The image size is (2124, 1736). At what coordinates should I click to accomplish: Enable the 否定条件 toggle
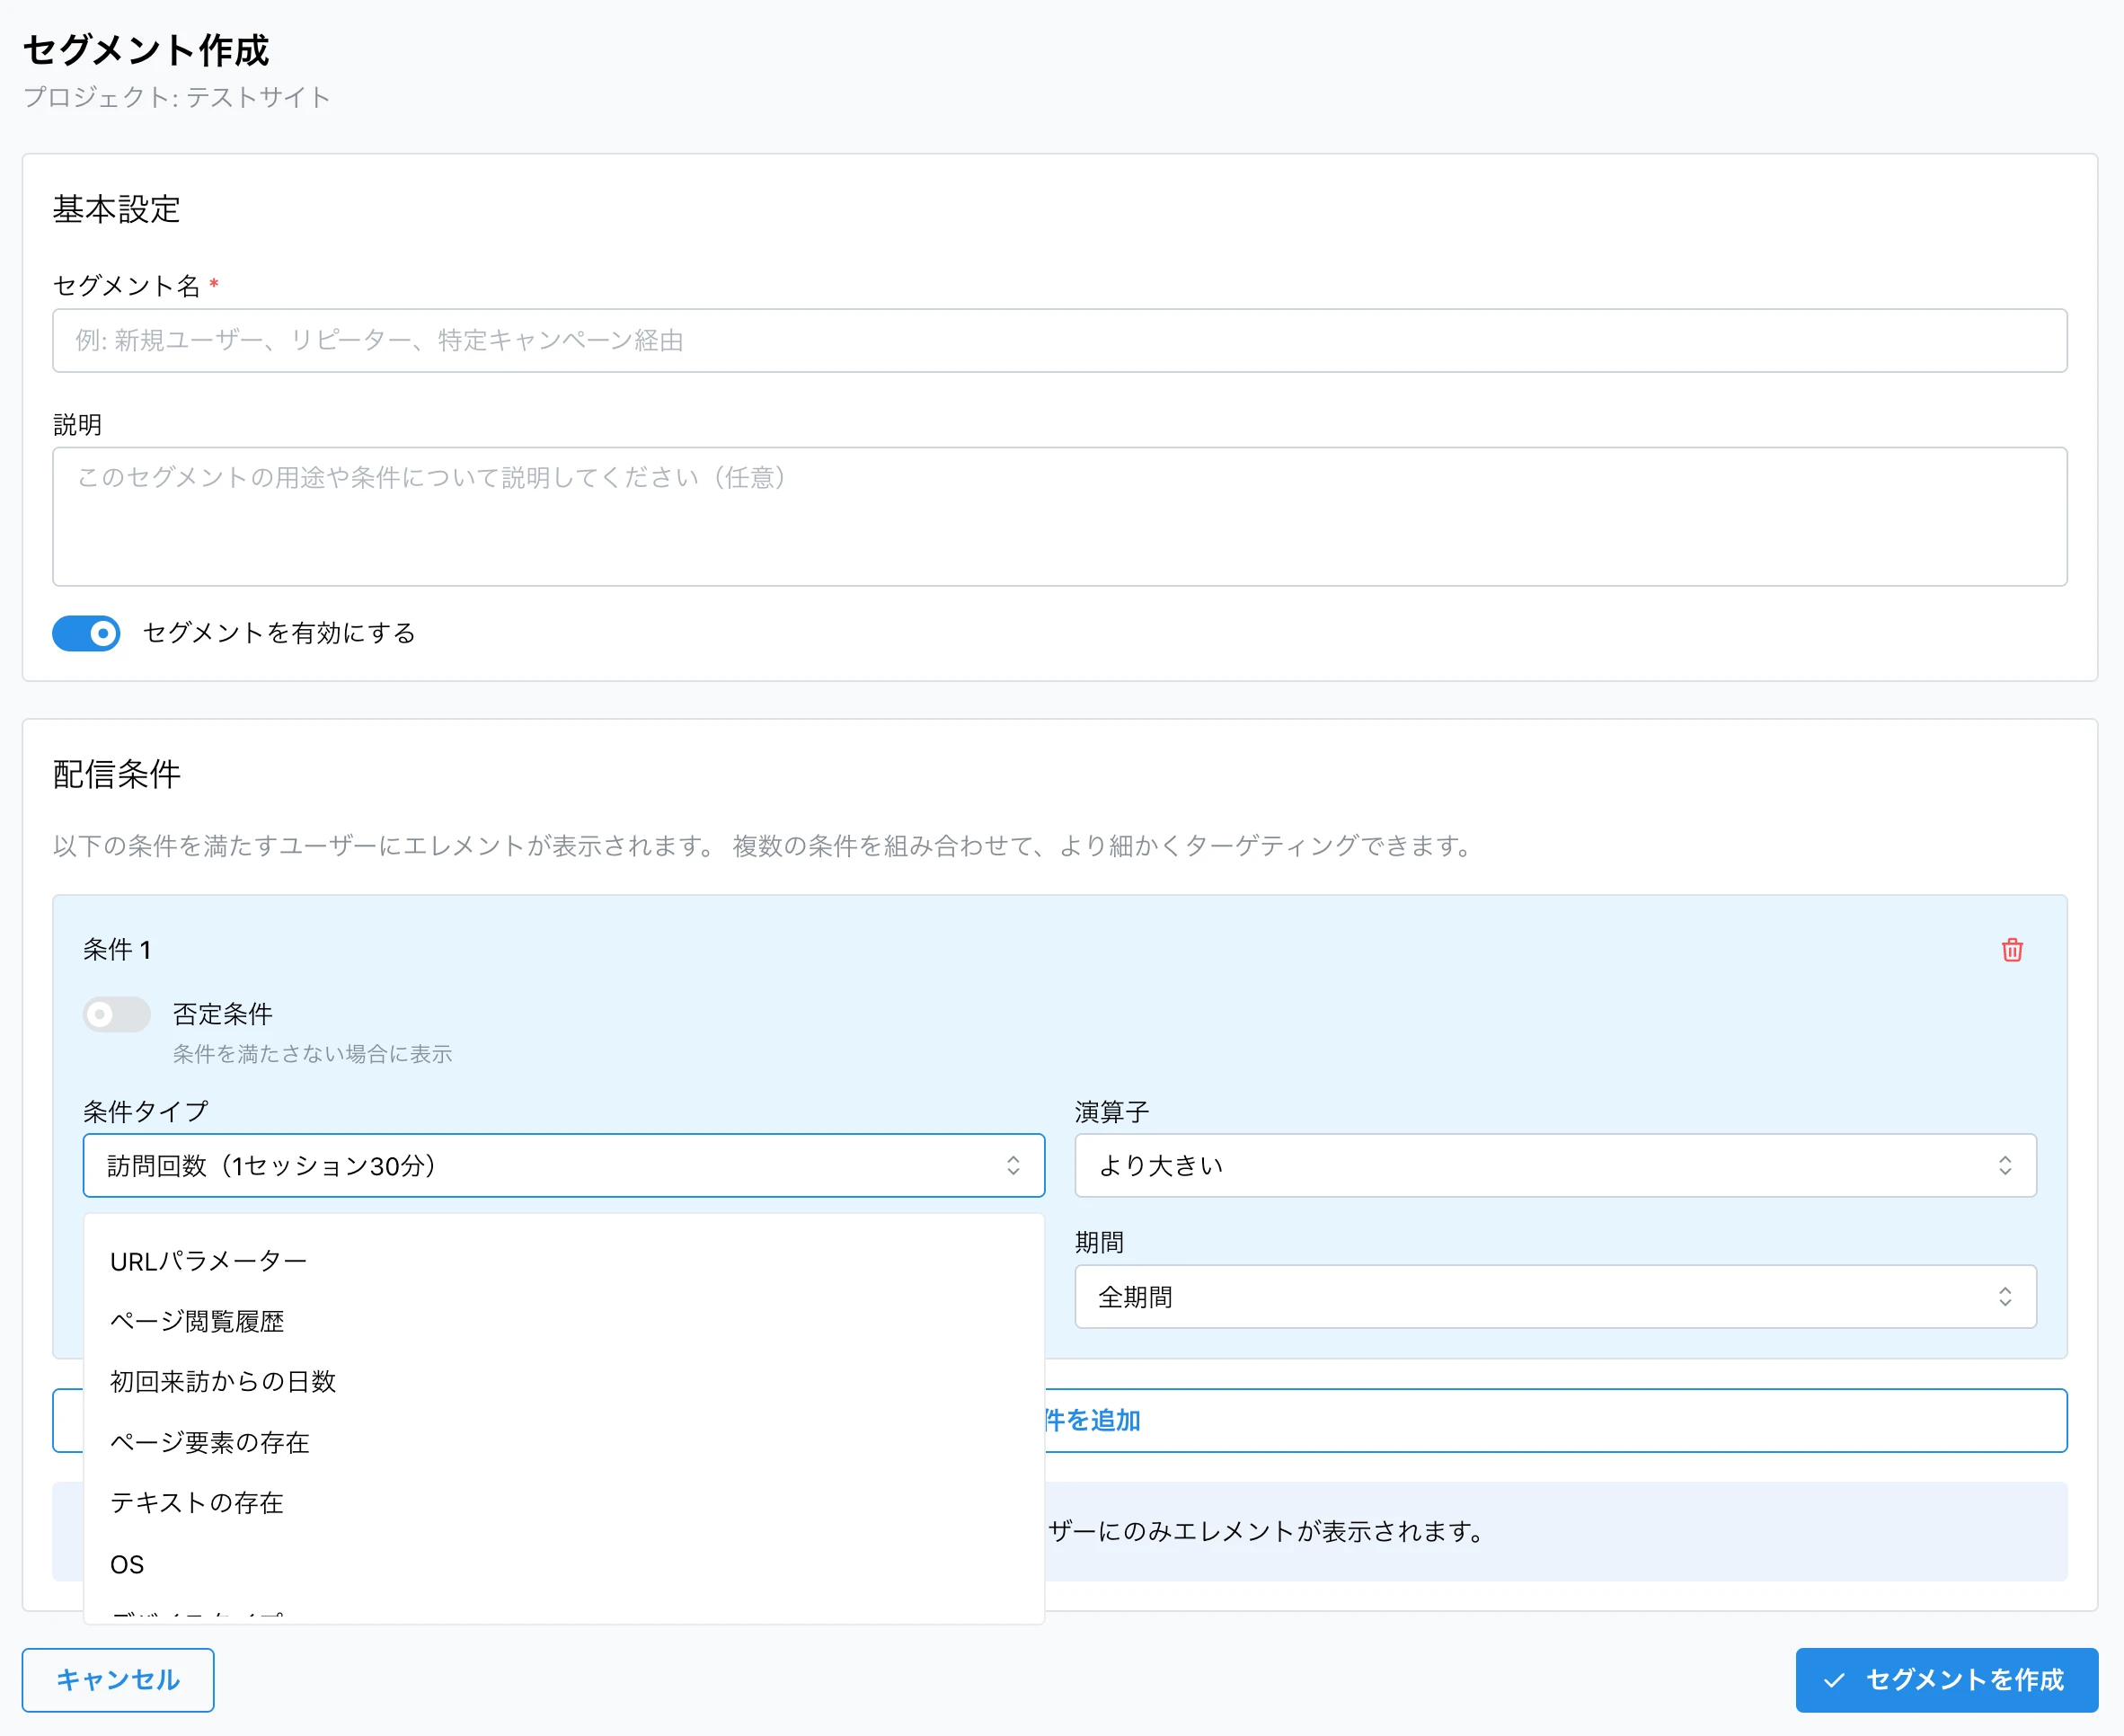(116, 1014)
